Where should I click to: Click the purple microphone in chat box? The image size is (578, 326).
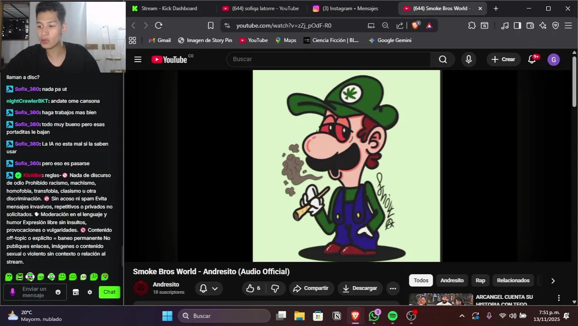click(13, 292)
